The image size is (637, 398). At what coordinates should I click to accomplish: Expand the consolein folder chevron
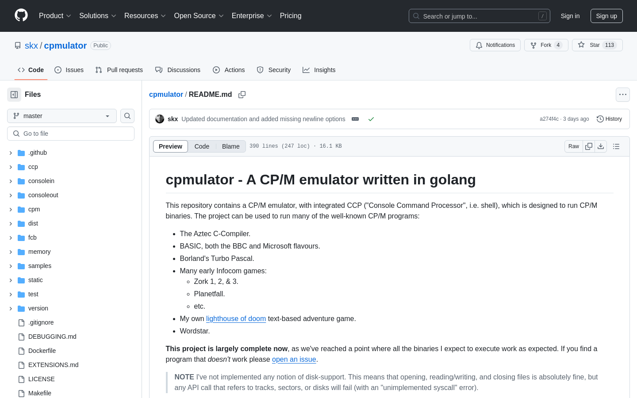(11, 181)
